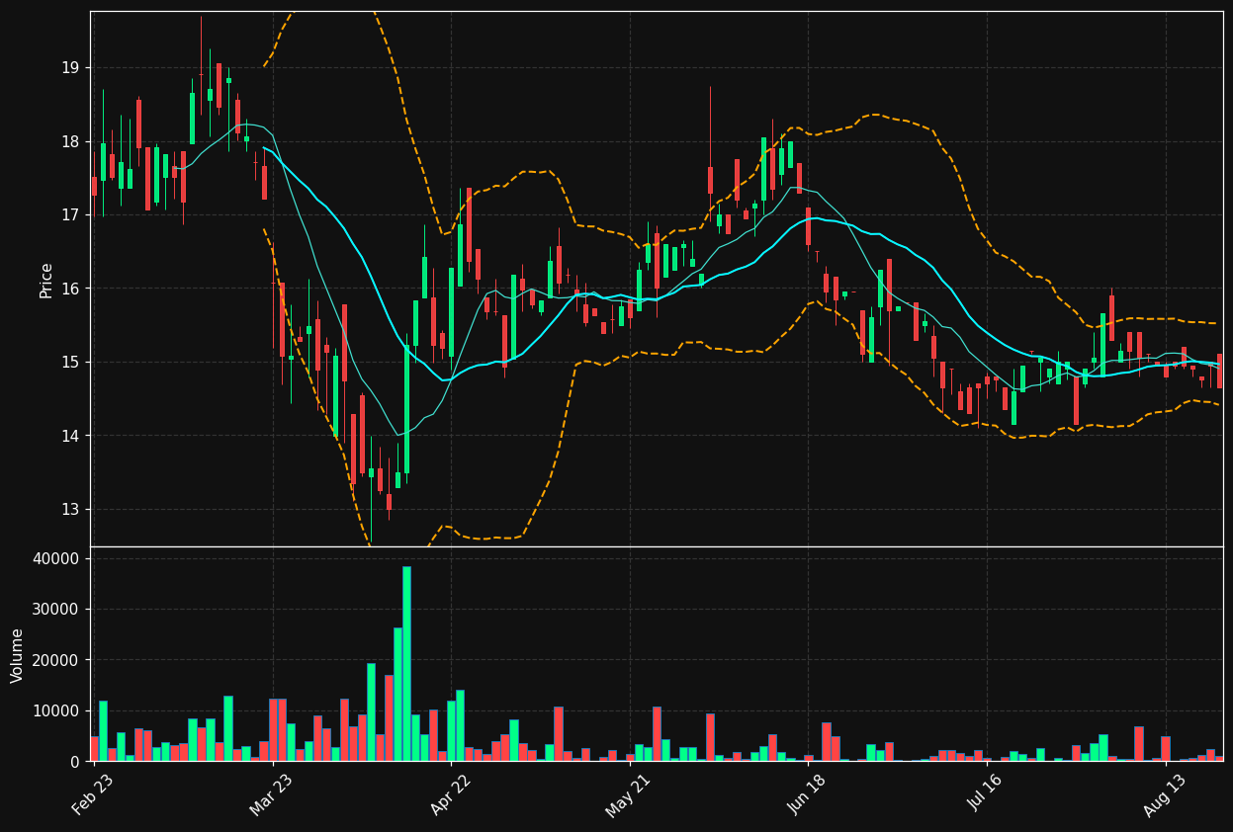Click the volume tick label "20000"
1233x832 pixels.
[x=56, y=660]
